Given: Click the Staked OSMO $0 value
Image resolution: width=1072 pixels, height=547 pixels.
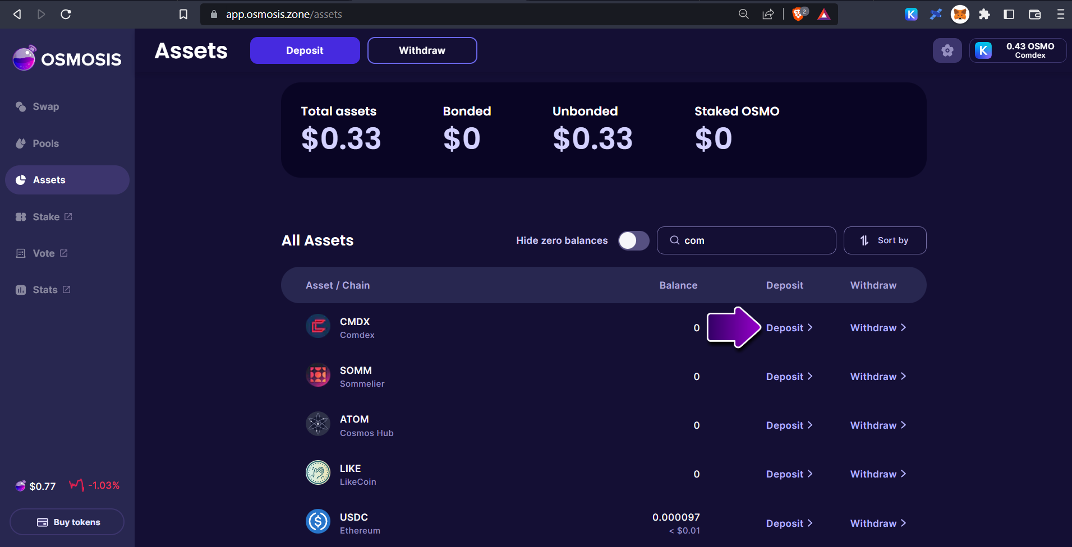Looking at the screenshot, I should tap(713, 139).
